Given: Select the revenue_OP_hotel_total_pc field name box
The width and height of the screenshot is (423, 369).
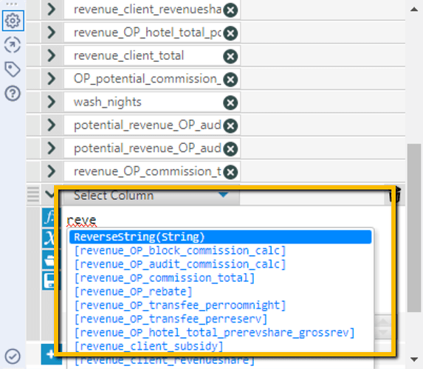Looking at the screenshot, I should coord(152,32).
